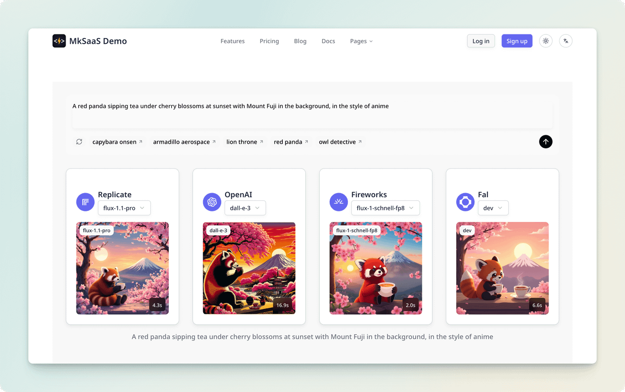This screenshot has height=392, width=625.
Task: Open the Fal generated red panda image
Action: 502,268
